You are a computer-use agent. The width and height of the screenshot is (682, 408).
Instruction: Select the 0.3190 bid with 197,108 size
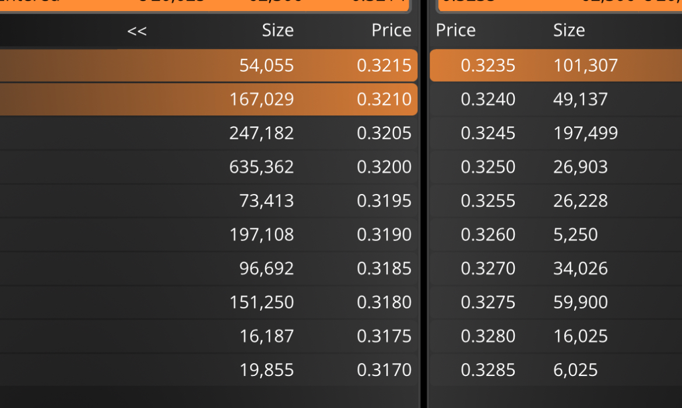(209, 235)
